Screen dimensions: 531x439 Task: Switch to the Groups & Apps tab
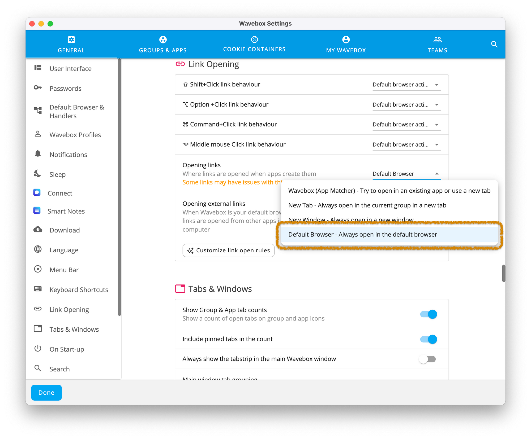(x=163, y=44)
